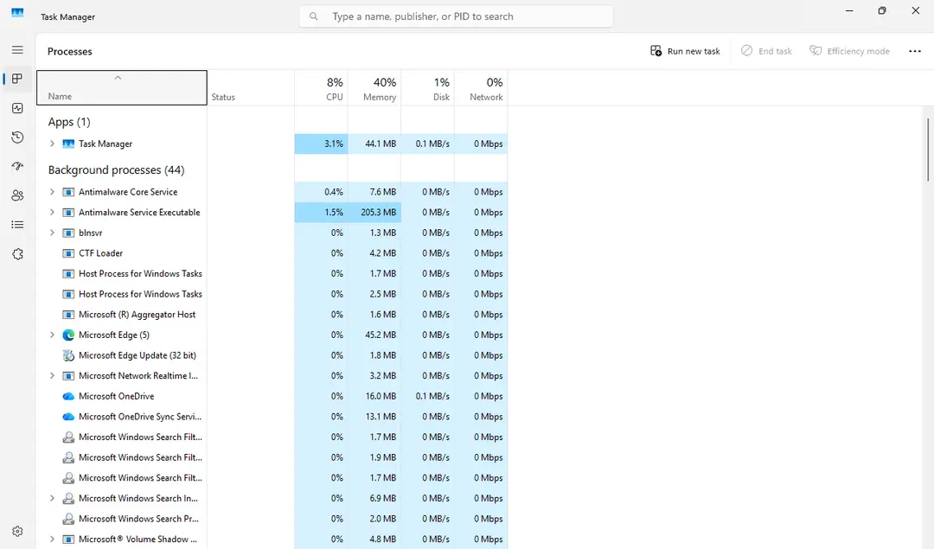Click the Microsoft OneDrive cloud icon
934x549 pixels.
68,397
